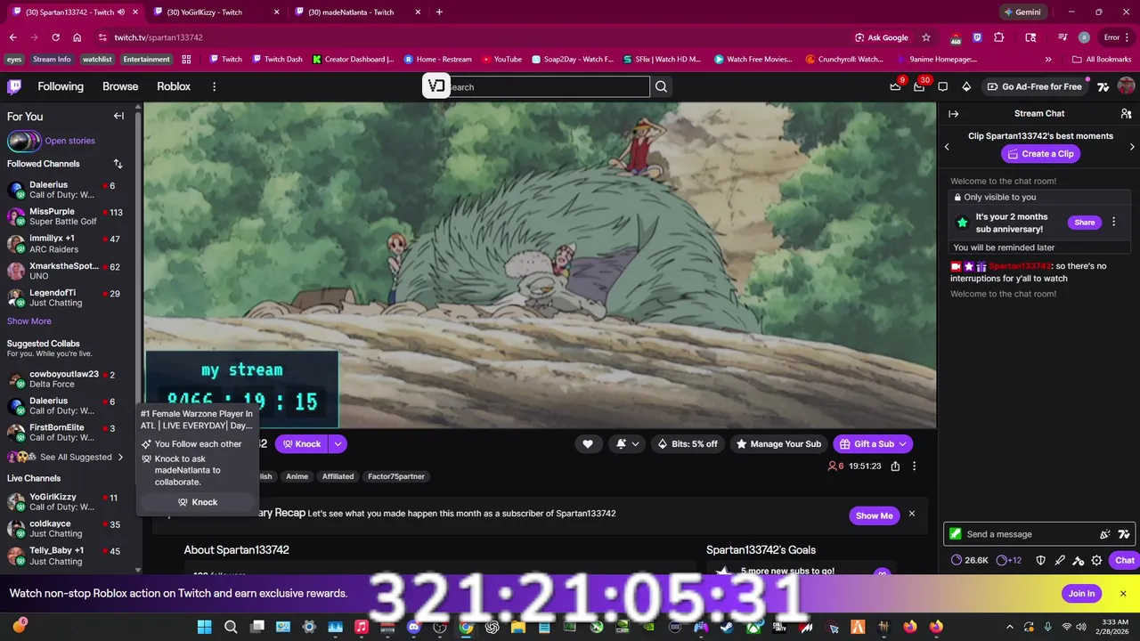
Task: Open user profile avatar menu
Action: [1126, 86]
